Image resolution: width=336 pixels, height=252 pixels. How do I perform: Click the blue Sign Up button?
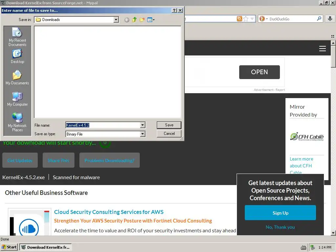280,213
